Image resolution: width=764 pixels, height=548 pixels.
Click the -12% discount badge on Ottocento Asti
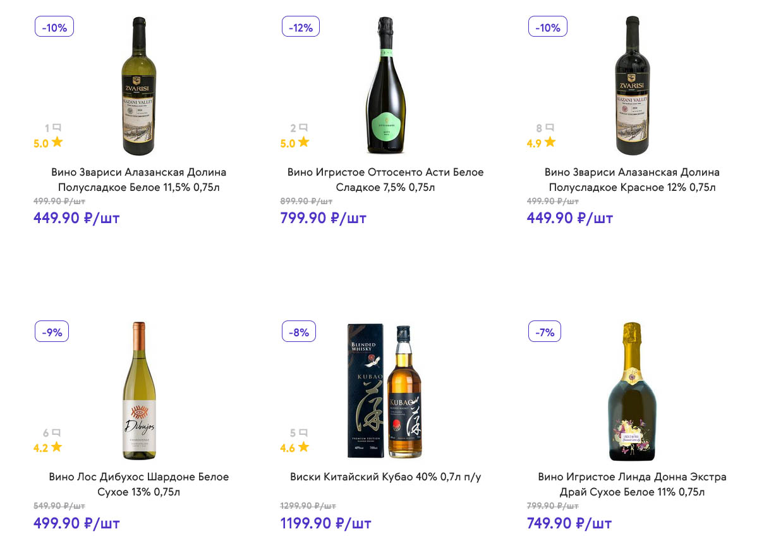301,27
